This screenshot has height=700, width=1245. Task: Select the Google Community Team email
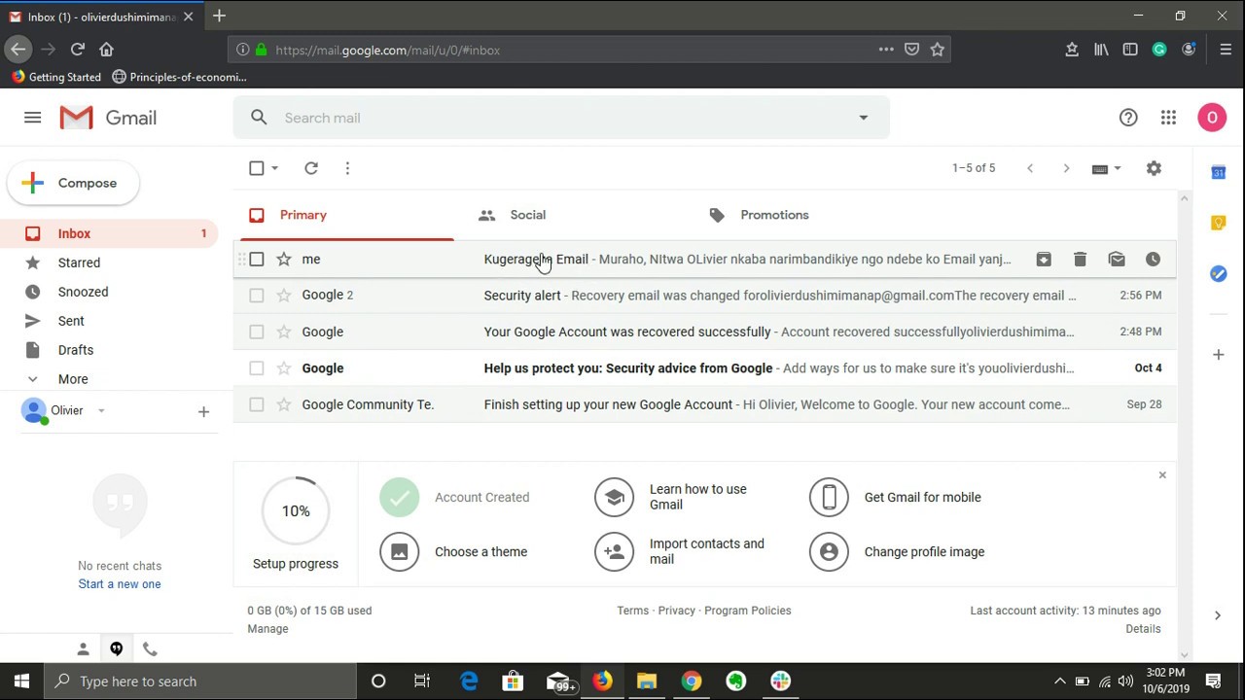click(x=257, y=404)
